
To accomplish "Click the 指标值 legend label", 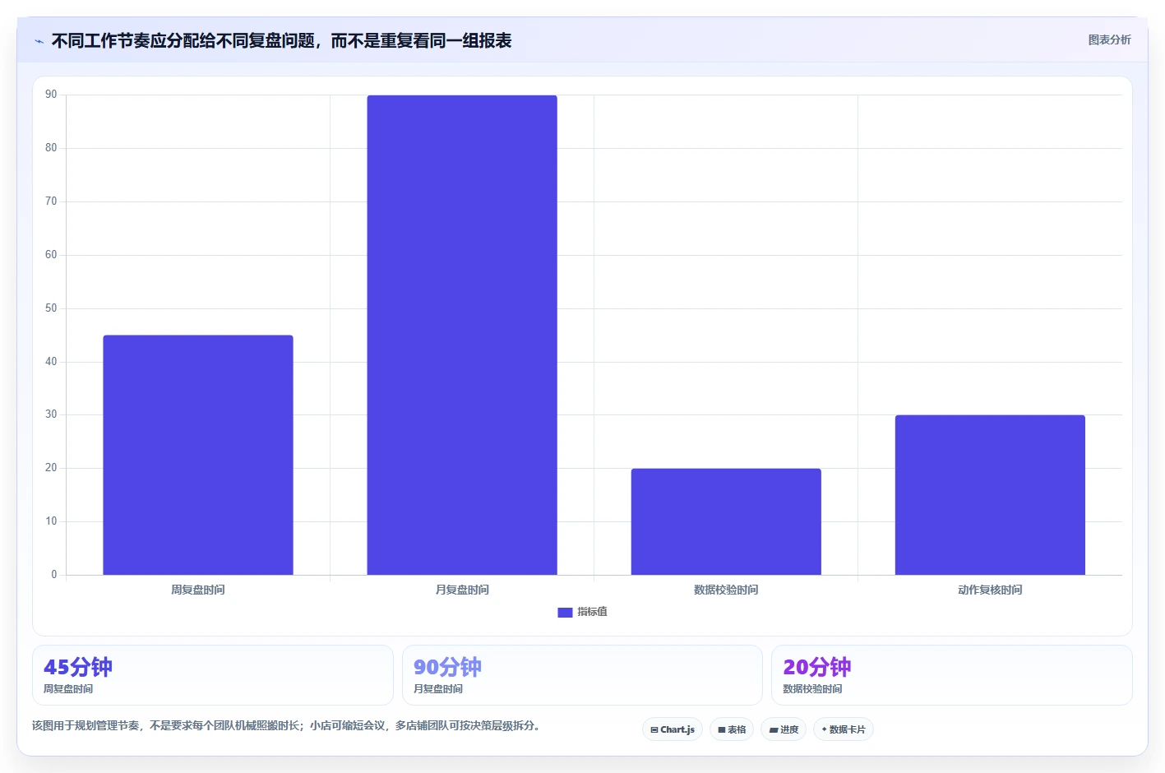I will (x=592, y=612).
